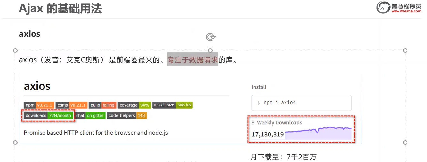Click the bold axios subheading

[x=29, y=34]
